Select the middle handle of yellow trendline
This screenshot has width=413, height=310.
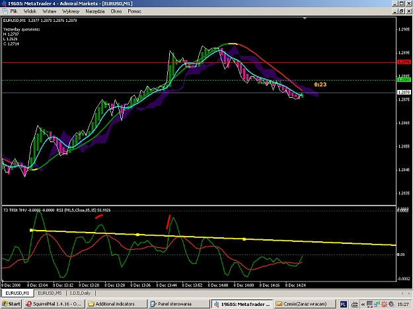[x=137, y=235]
